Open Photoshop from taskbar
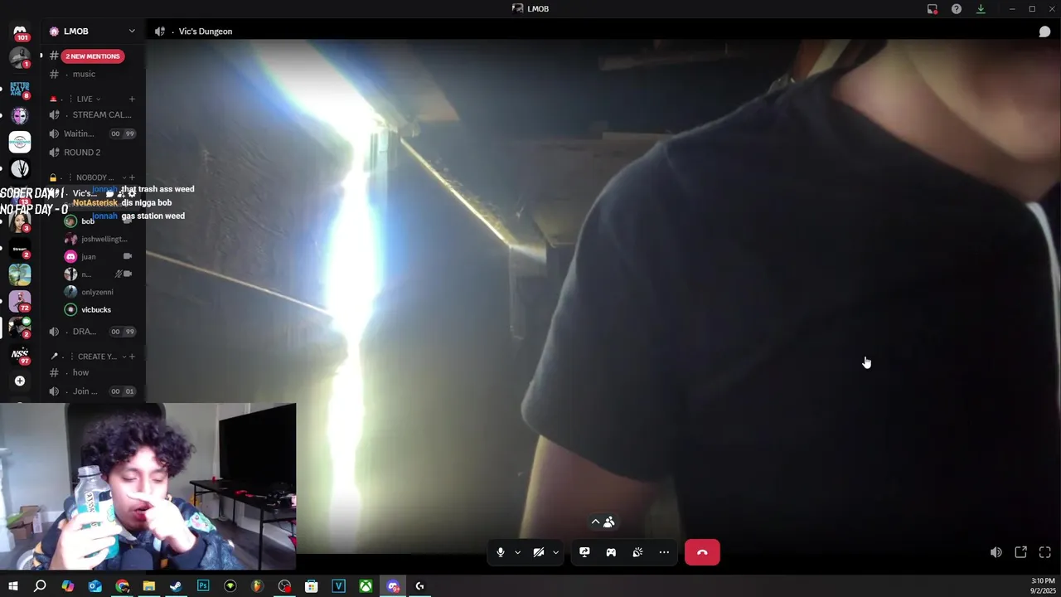1061x597 pixels. (203, 586)
